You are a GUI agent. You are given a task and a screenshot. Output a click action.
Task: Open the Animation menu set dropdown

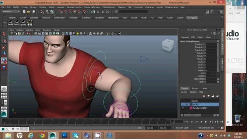(11, 11)
